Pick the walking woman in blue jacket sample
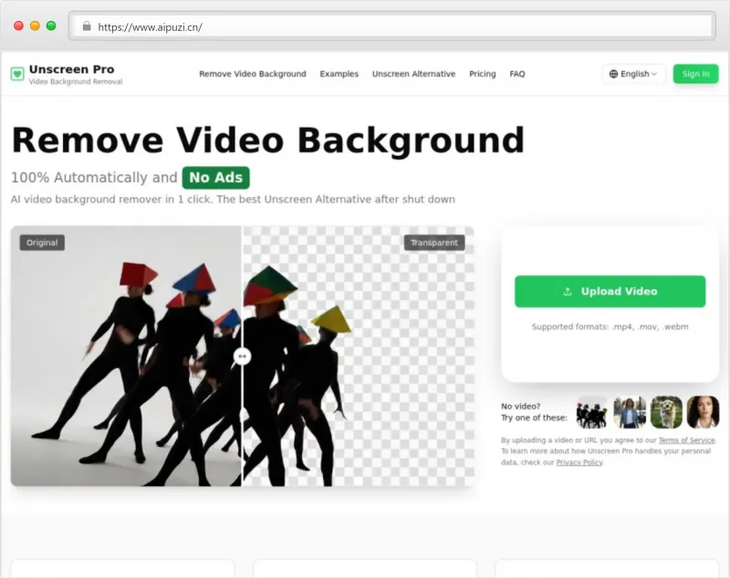This screenshot has height=578, width=730. [630, 412]
